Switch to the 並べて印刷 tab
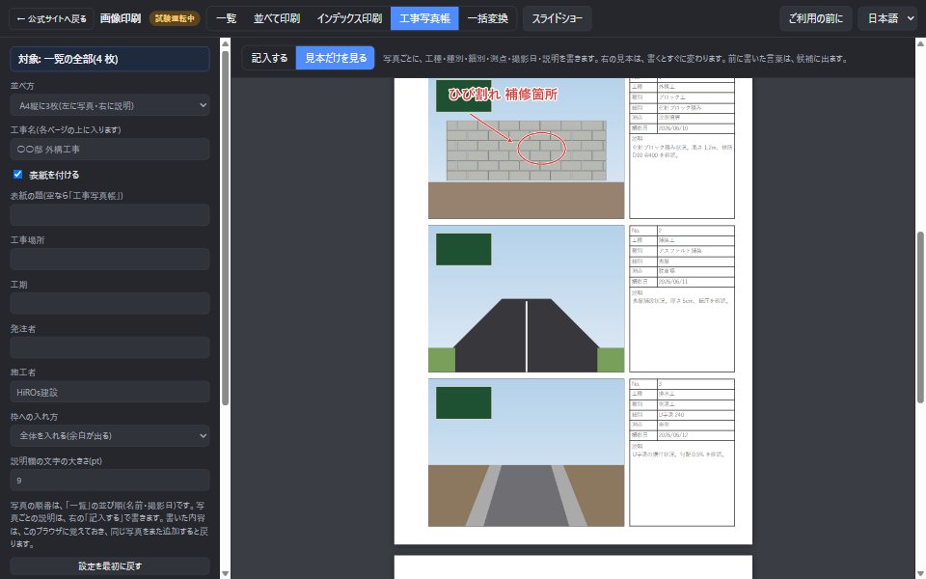926x579 pixels. (x=277, y=18)
